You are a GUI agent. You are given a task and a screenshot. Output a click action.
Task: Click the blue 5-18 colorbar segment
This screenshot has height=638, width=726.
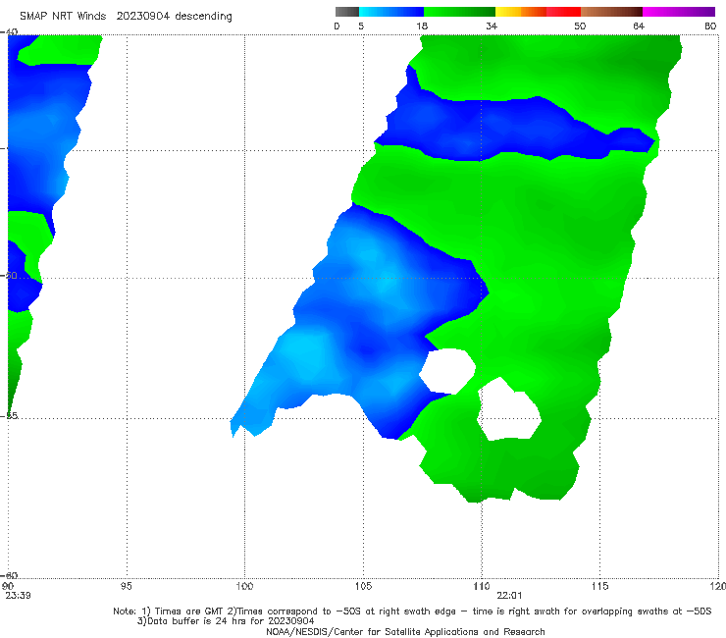pyautogui.click(x=391, y=12)
